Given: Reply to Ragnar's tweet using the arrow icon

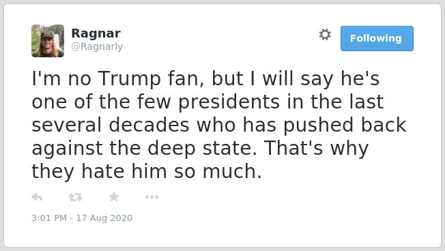Looking at the screenshot, I should [x=37, y=197].
